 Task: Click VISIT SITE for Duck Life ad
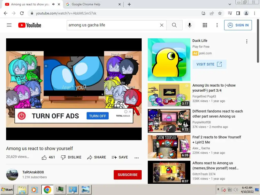209,64
